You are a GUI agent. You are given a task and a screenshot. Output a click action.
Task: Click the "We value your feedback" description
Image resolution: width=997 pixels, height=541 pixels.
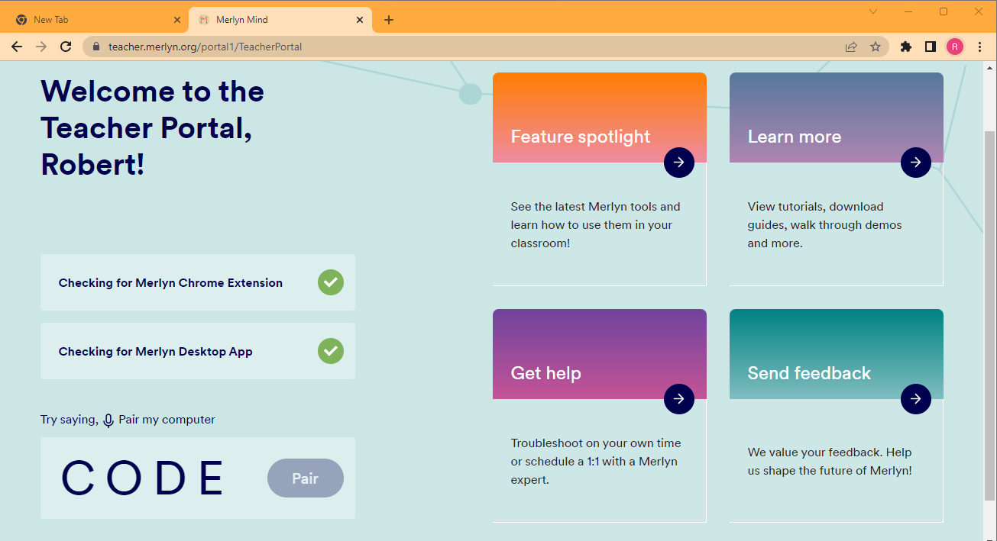pos(830,462)
